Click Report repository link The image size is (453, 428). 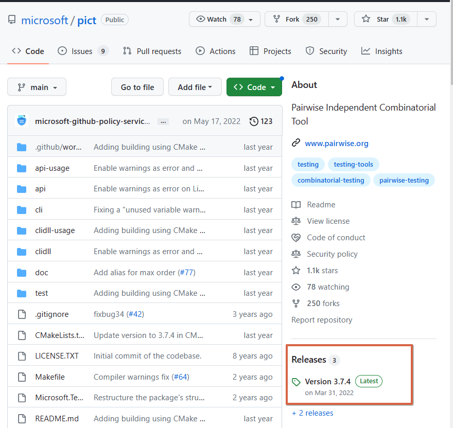click(322, 320)
